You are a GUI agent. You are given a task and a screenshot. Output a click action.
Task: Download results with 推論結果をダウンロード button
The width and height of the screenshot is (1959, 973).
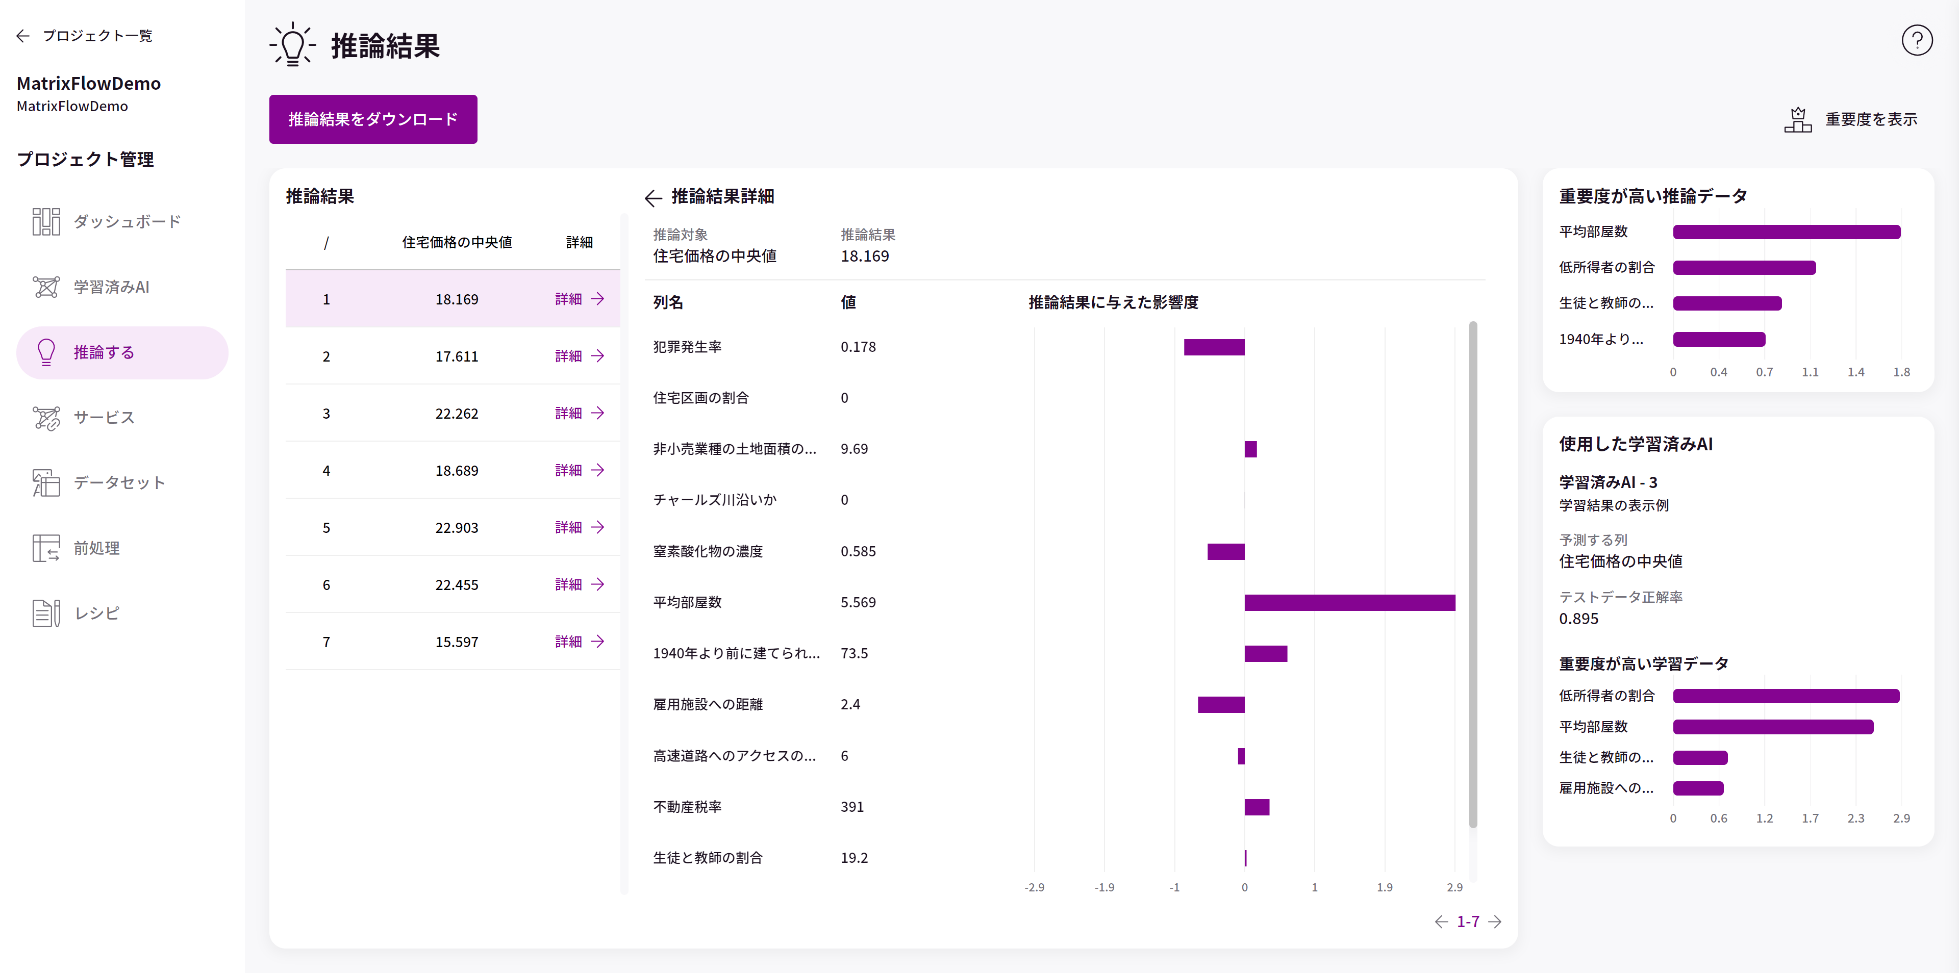(372, 119)
